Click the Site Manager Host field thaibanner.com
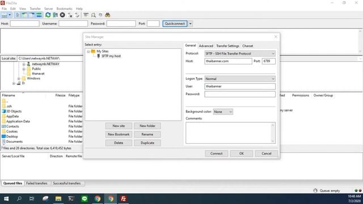Screen dimensions: 363x204 pos(228,61)
